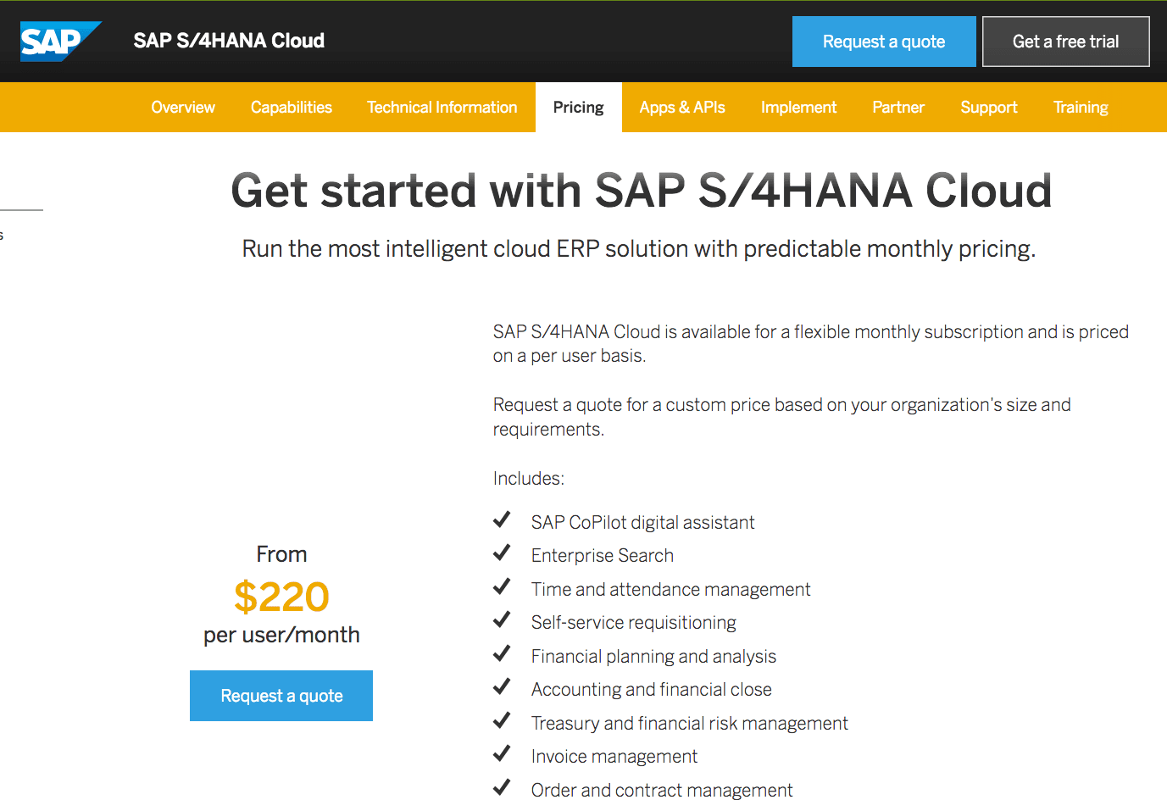Click the Get a free trial button
This screenshot has width=1167, height=800.
point(1066,42)
